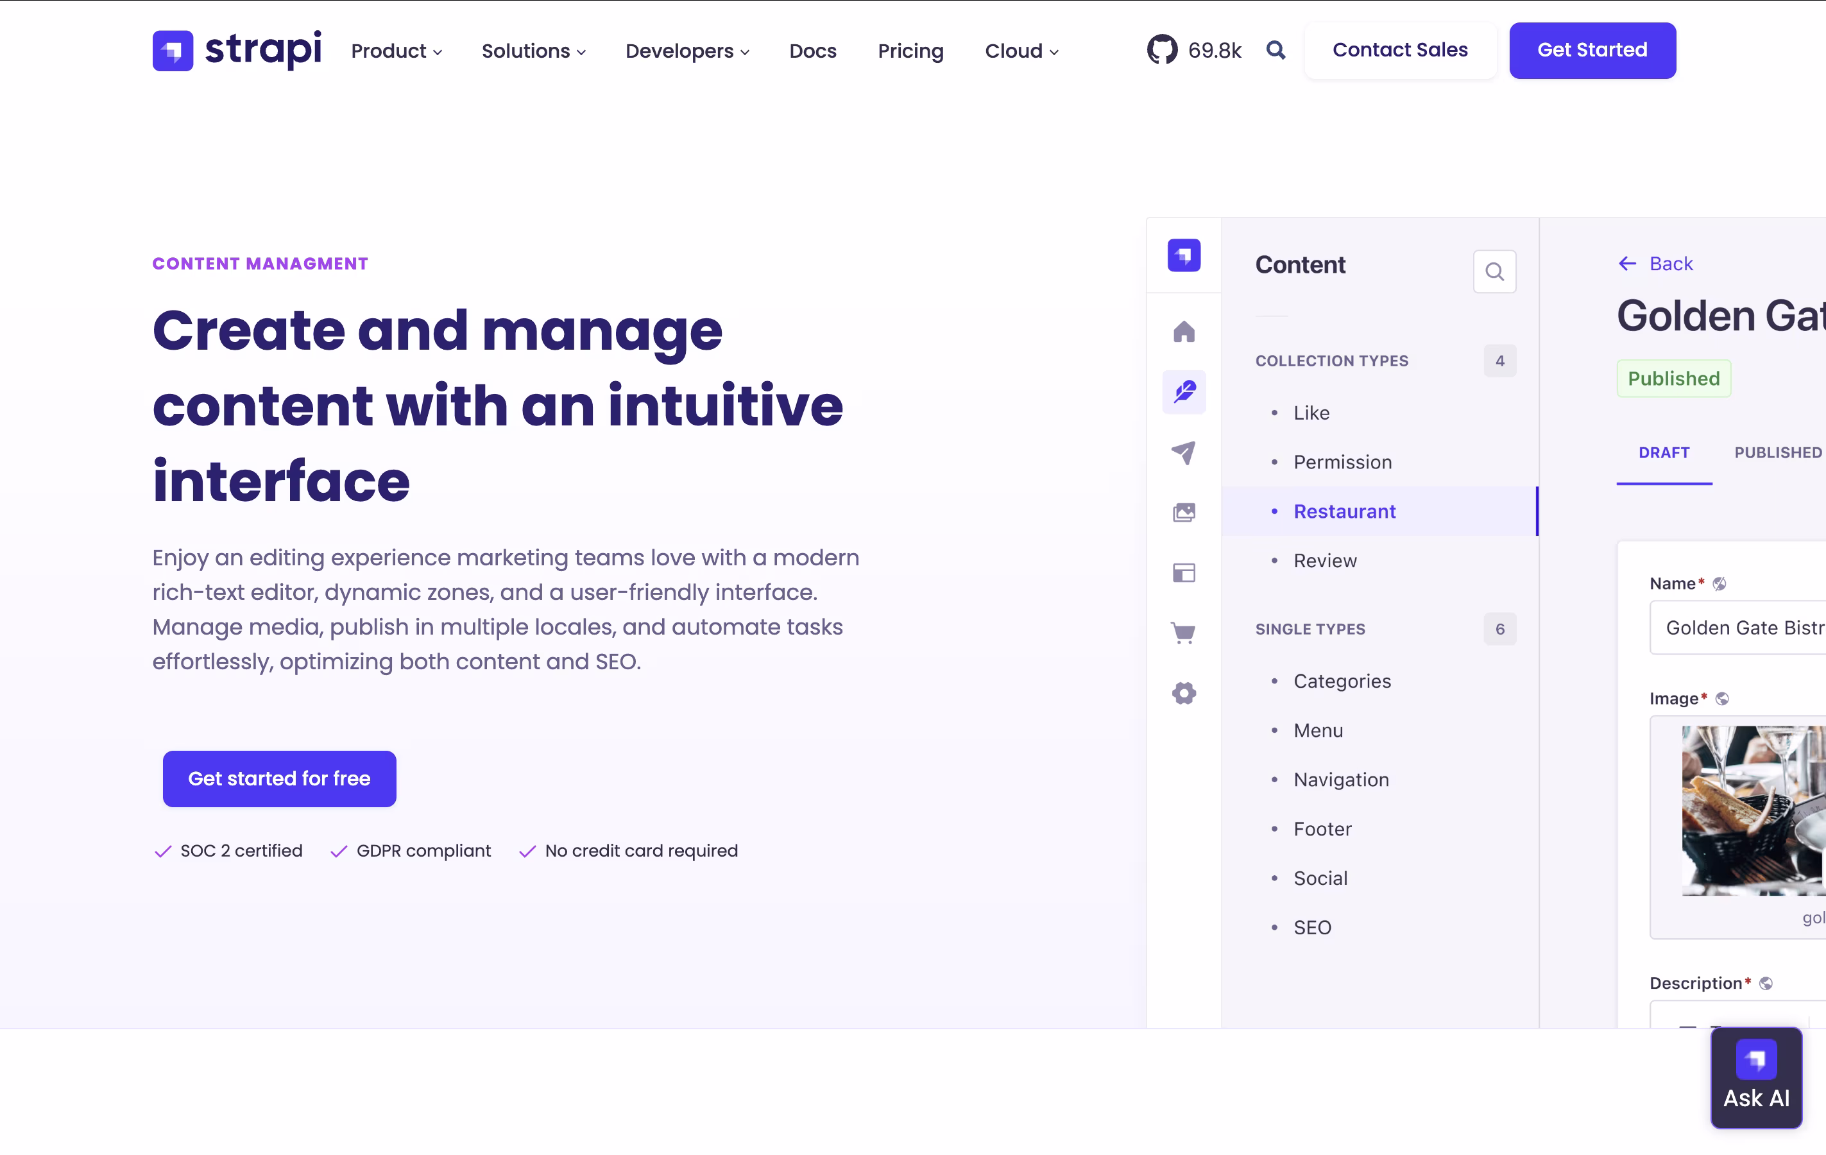Image resolution: width=1826 pixels, height=1155 pixels.
Task: Click the home icon in admin sidebar
Action: 1184,331
